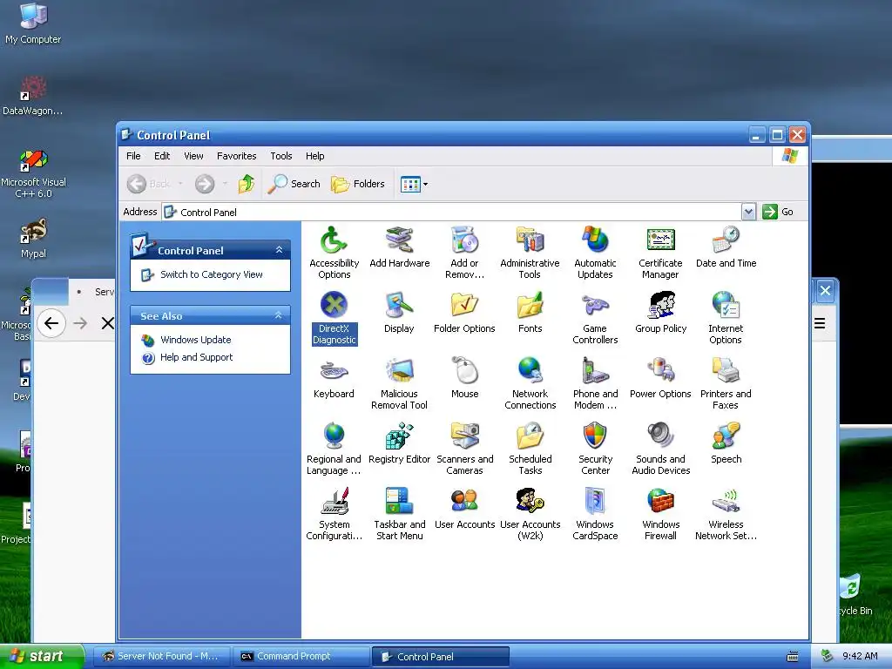Open the View menu
The height and width of the screenshot is (669, 892).
(193, 156)
